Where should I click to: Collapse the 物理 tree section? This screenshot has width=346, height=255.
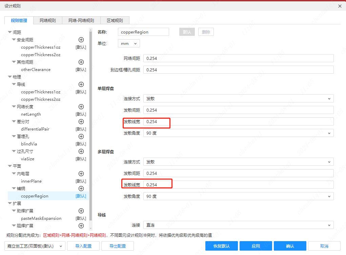[x=10, y=77]
